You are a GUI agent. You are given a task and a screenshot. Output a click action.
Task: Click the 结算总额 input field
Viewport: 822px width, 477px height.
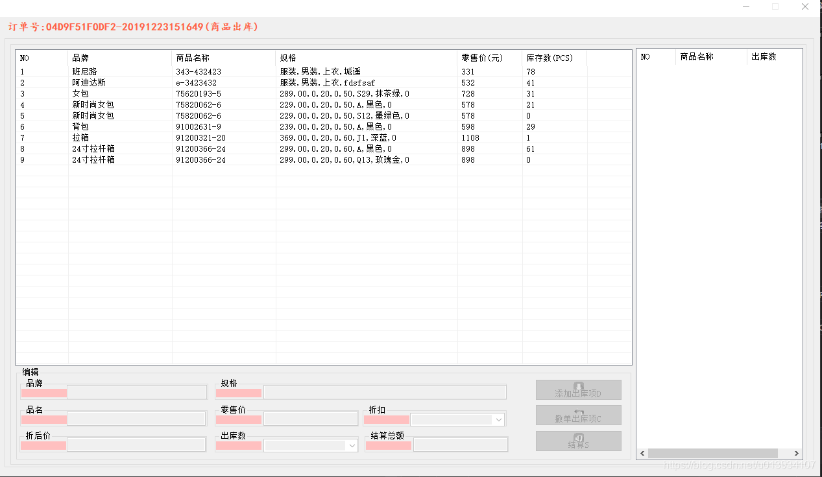point(461,444)
